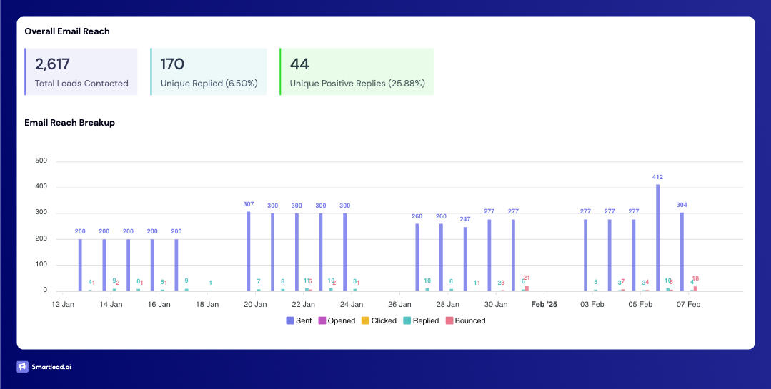Image resolution: width=771 pixels, height=389 pixels.
Task: Click the 20 Jan date axis label
Action: pyautogui.click(x=255, y=304)
